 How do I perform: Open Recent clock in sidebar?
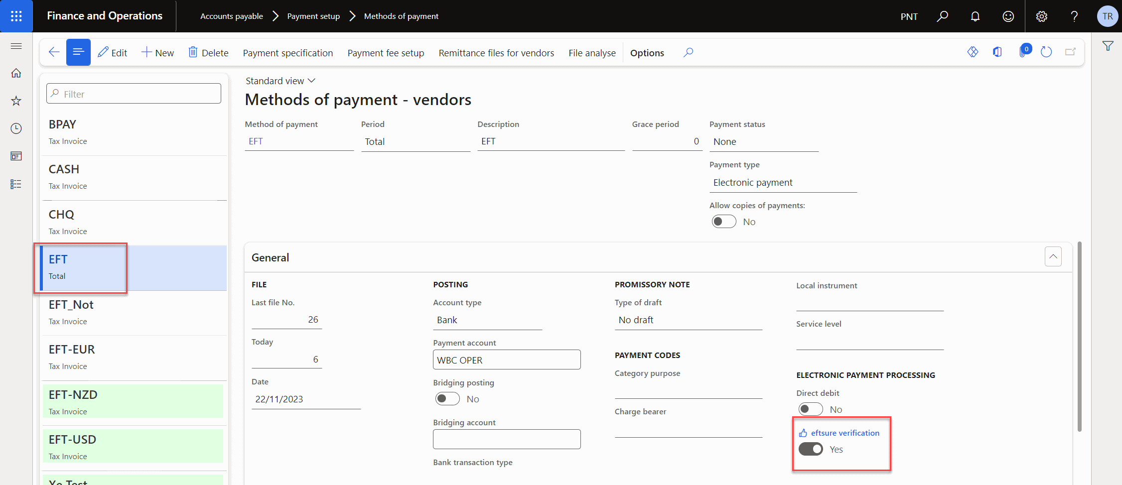click(x=16, y=128)
